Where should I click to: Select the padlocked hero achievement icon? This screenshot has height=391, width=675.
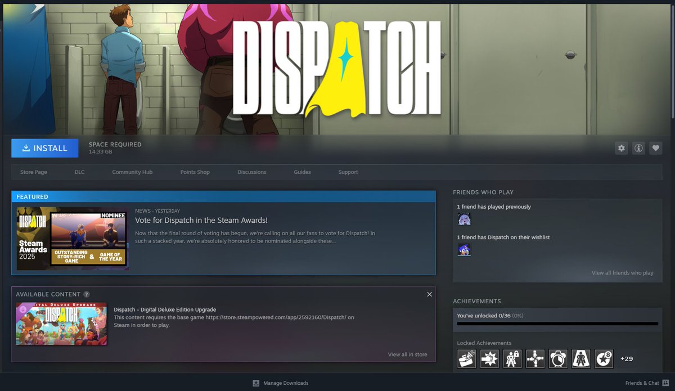click(512, 358)
